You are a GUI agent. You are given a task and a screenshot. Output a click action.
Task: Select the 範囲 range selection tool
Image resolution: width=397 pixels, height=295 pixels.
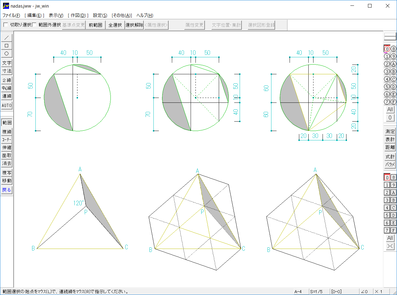click(x=7, y=123)
